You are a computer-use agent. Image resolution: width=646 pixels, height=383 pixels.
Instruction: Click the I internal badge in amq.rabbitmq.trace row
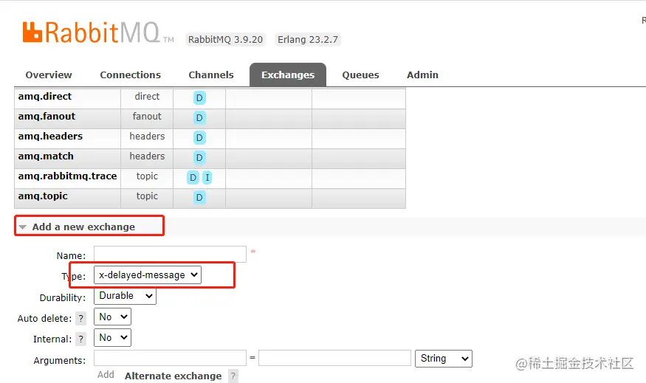tap(207, 178)
